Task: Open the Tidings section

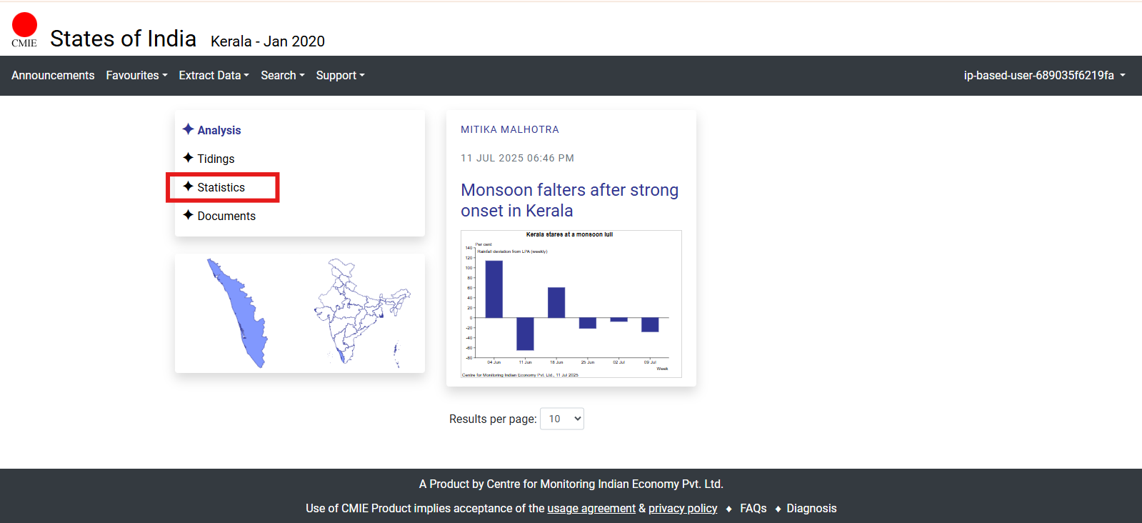Action: point(216,159)
